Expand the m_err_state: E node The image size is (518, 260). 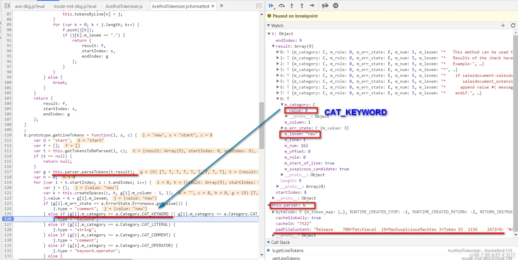(282, 128)
